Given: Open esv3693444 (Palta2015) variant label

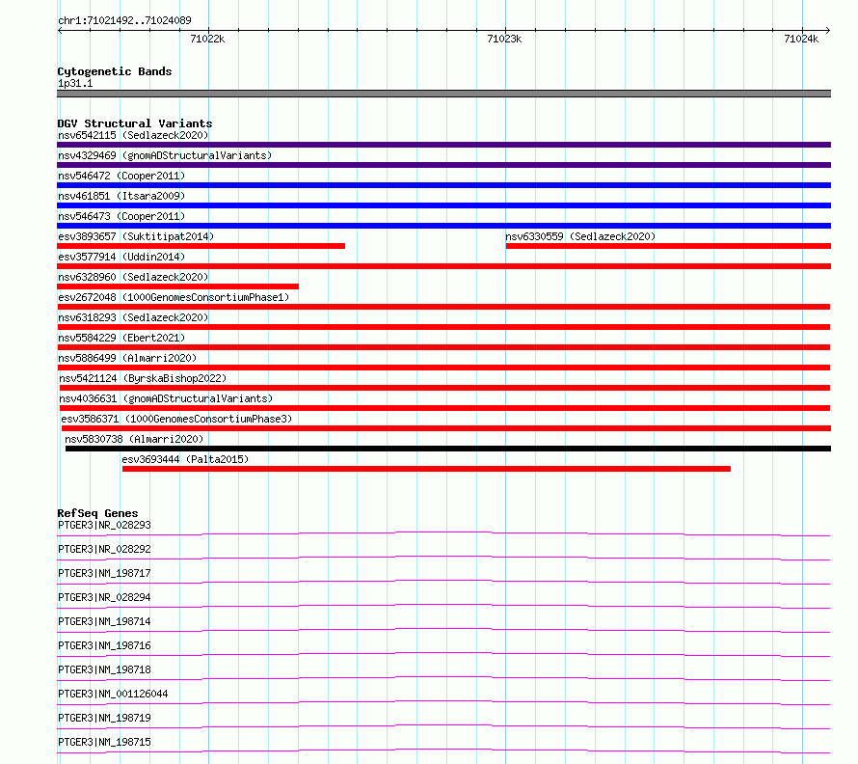Looking at the screenshot, I should (185, 459).
